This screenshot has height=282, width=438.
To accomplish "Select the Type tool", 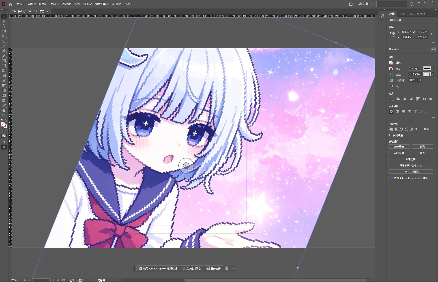I will coord(4,41).
